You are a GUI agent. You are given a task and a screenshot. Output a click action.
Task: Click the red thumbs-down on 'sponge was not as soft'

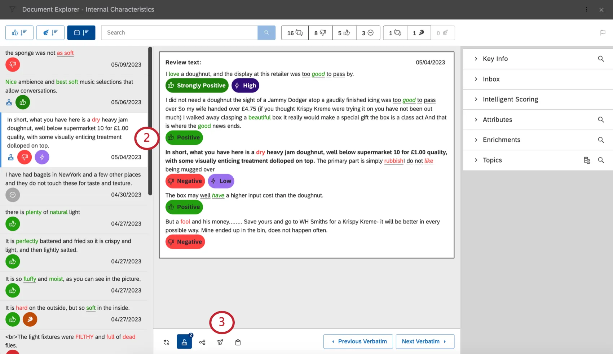[13, 65]
